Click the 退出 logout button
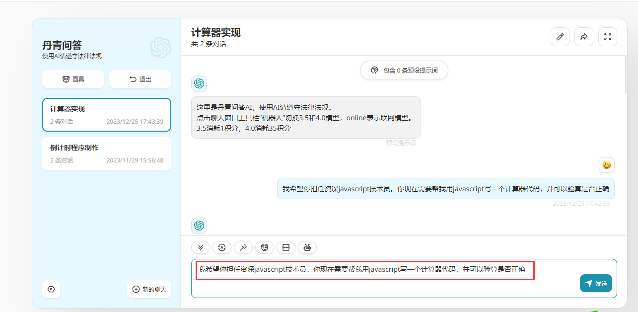 coord(140,79)
